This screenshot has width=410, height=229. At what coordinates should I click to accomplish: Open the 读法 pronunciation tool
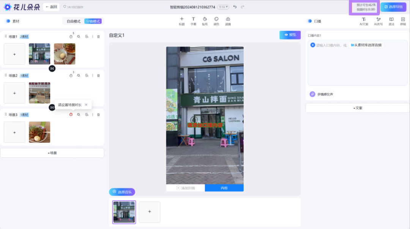[391, 22]
